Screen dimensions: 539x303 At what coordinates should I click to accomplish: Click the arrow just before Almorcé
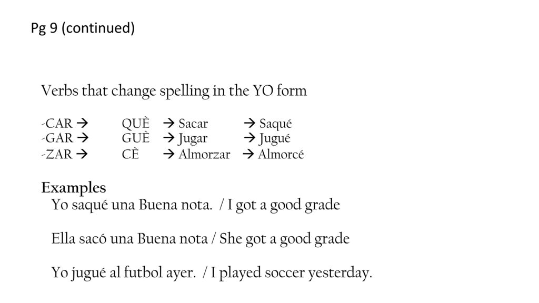coord(248,154)
